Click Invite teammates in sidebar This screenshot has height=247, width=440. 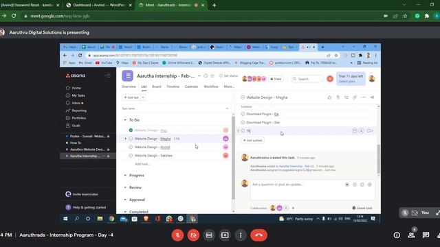(82, 194)
